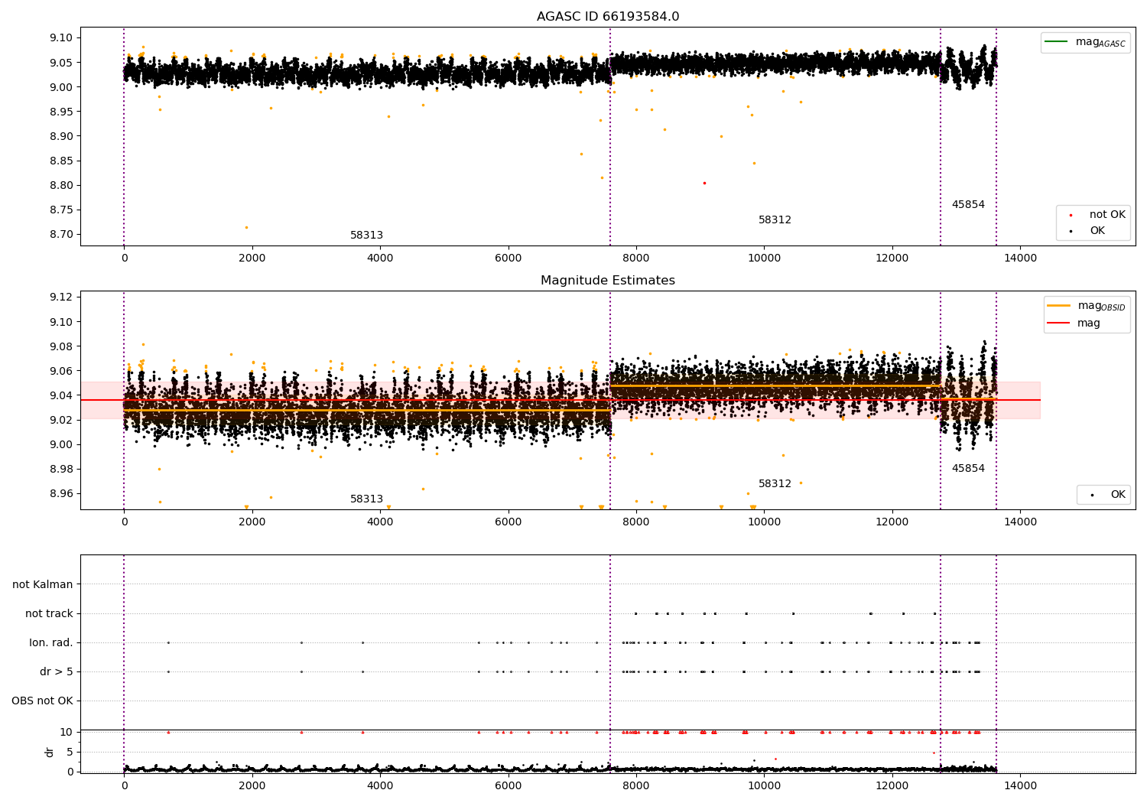
Task: Click the lowest orange outlier near 8.71 in top plot
Action: point(246,227)
